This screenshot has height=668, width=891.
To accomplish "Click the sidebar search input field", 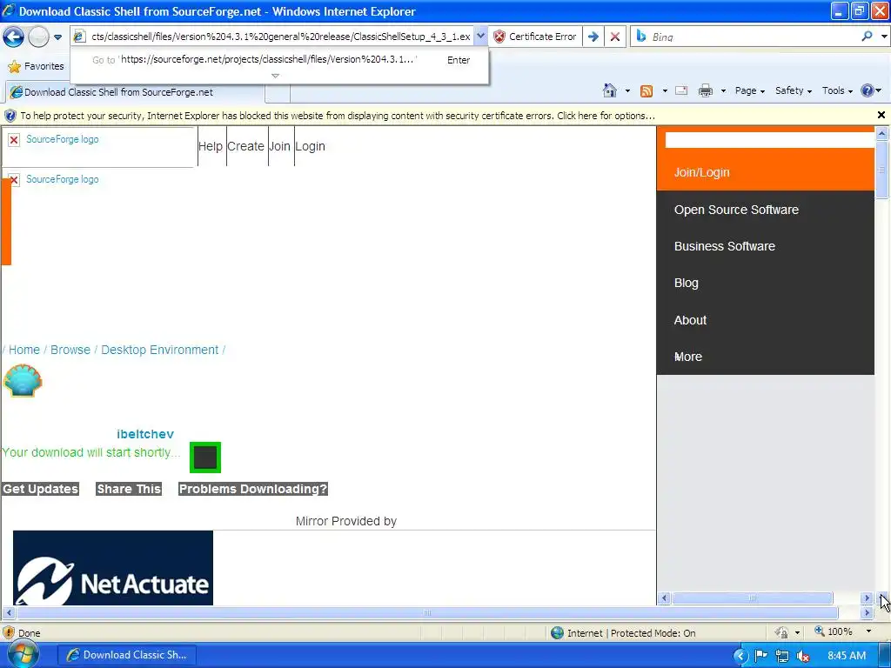I will tap(769, 140).
